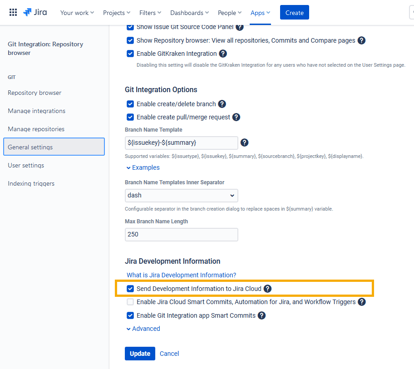This screenshot has height=369, width=414.
Task: Click into Branch Name Template input field
Action: click(182, 143)
